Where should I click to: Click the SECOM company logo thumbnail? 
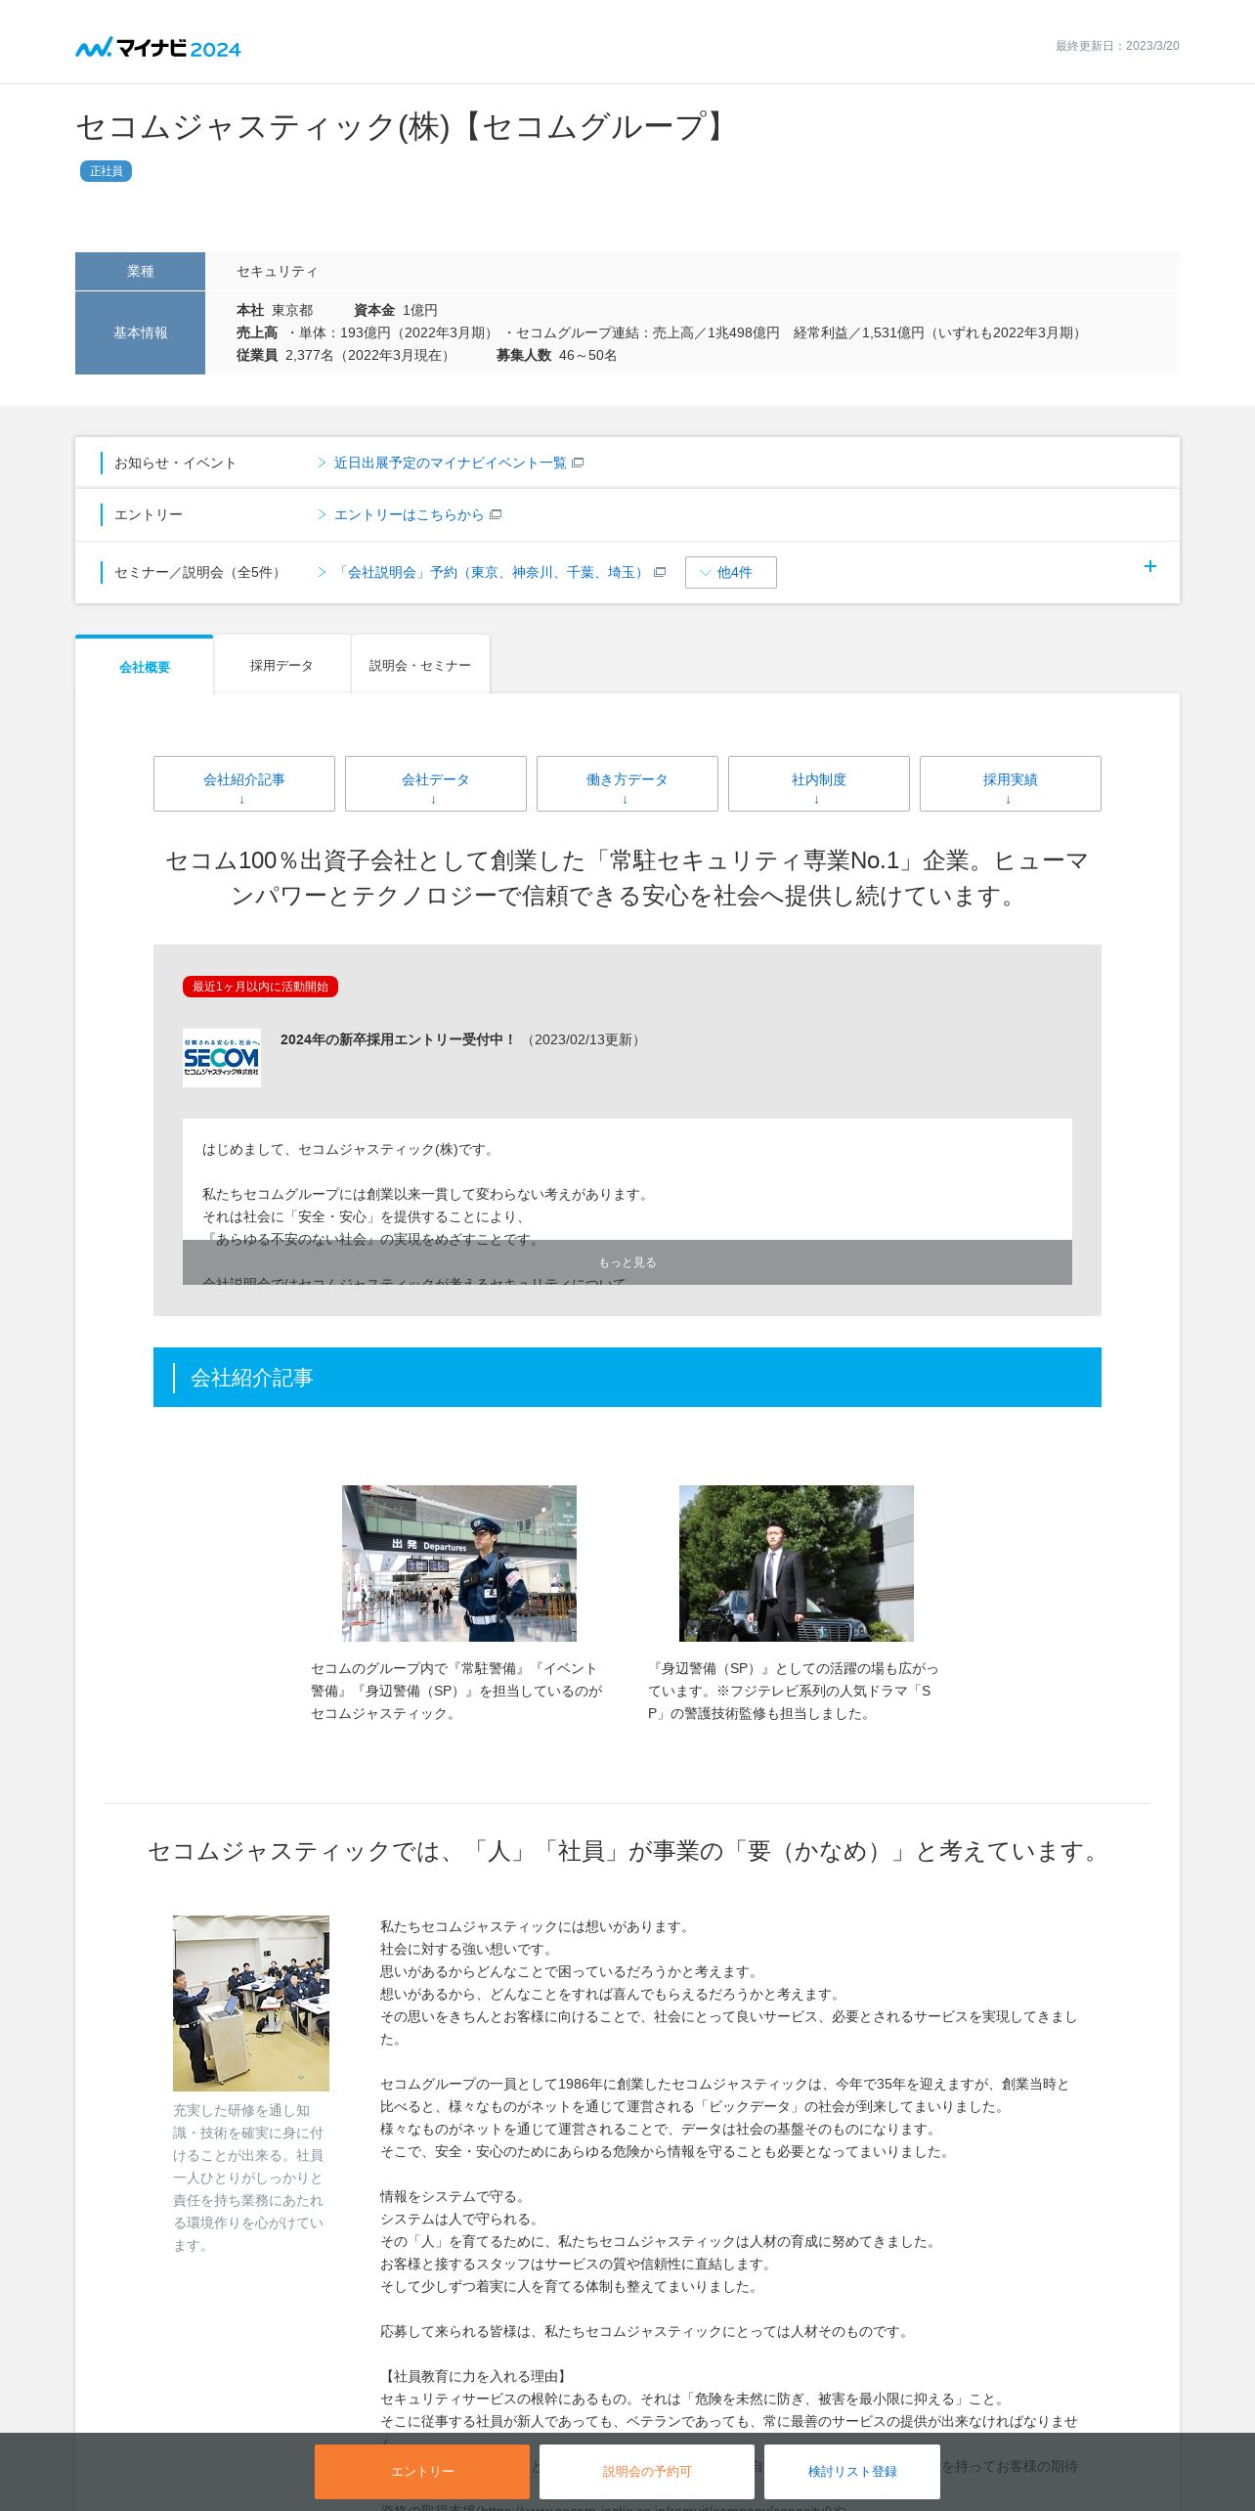pyautogui.click(x=222, y=1058)
